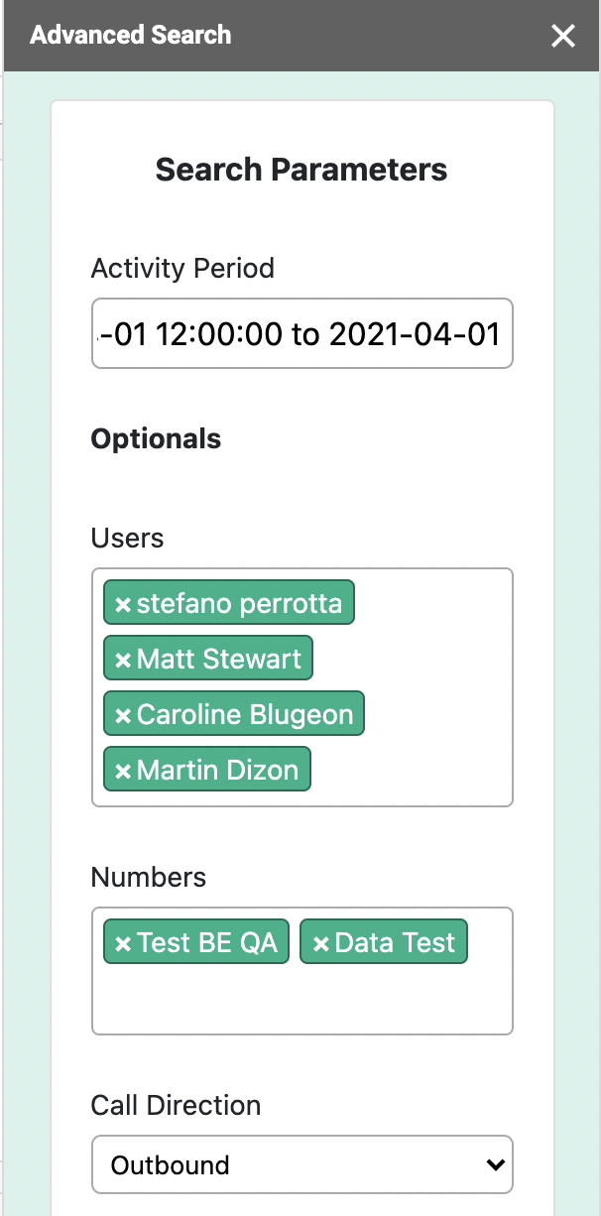Click the Activity Period field label
Viewport: 601px width, 1216px height.
(x=182, y=268)
